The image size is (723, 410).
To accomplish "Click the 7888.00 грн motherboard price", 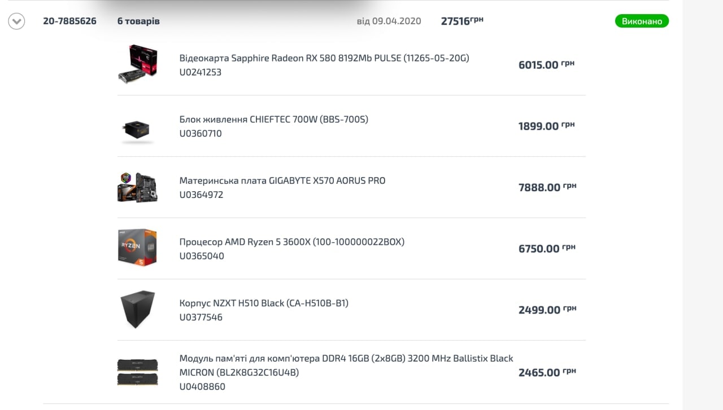I will tap(546, 187).
